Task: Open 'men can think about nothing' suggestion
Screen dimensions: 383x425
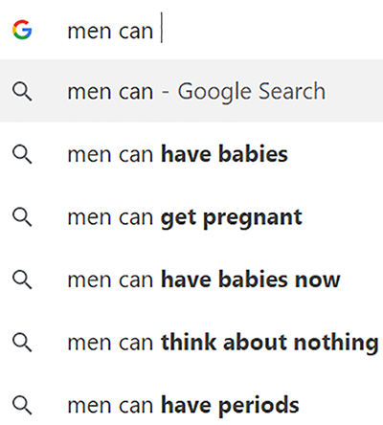Action: tap(191, 343)
